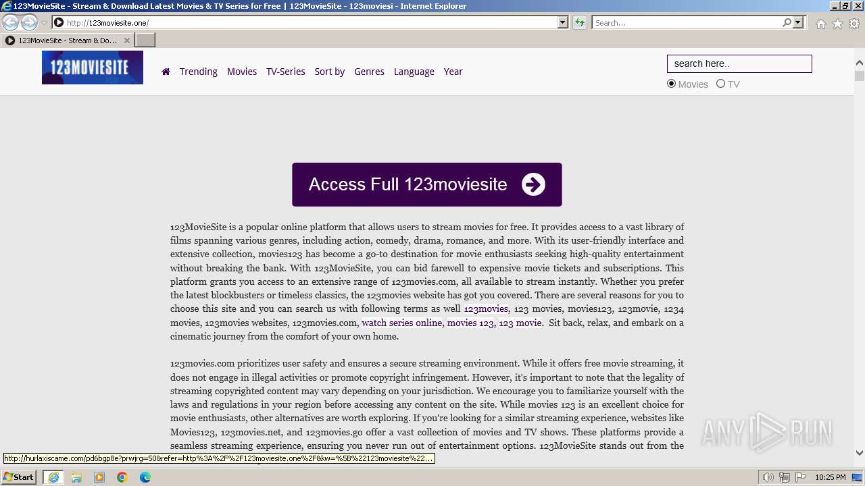Select the 123MovieSite browser tab
Screen dimensions: 865x486
click(68, 40)
